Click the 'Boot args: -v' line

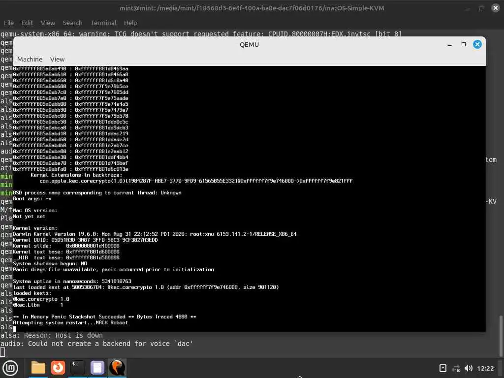[32, 199]
